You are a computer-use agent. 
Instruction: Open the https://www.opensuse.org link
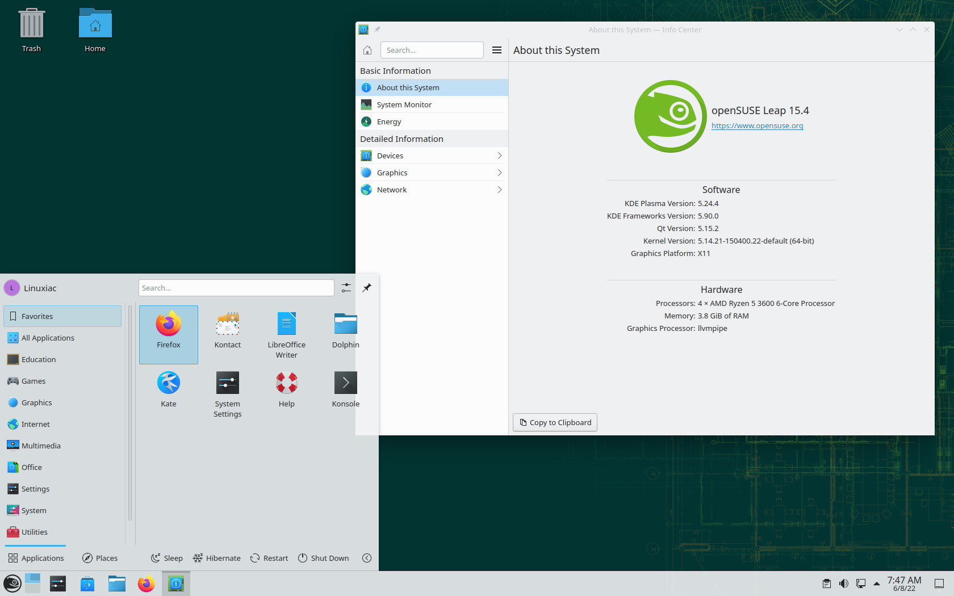click(757, 125)
